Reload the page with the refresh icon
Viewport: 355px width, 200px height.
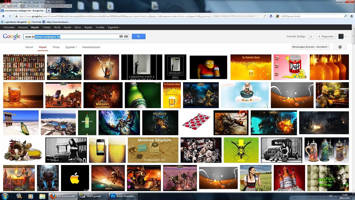pyautogui.click(x=265, y=16)
